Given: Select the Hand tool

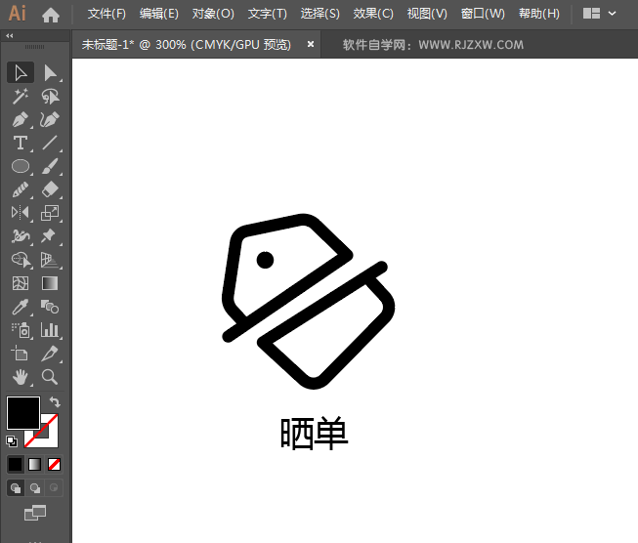Looking at the screenshot, I should [x=21, y=377].
